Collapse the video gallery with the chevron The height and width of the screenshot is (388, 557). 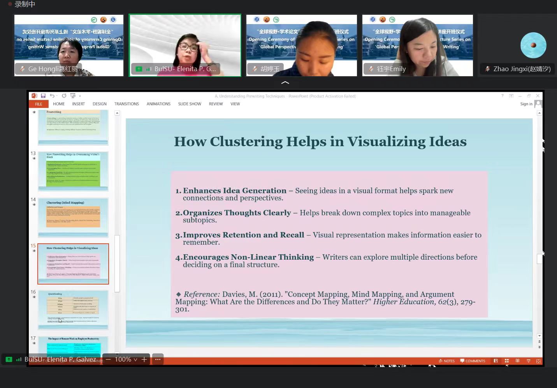(285, 82)
